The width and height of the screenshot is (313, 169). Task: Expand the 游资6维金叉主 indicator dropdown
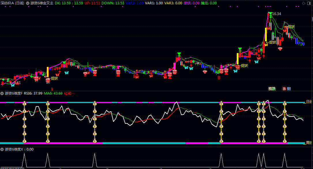coord(28,3)
